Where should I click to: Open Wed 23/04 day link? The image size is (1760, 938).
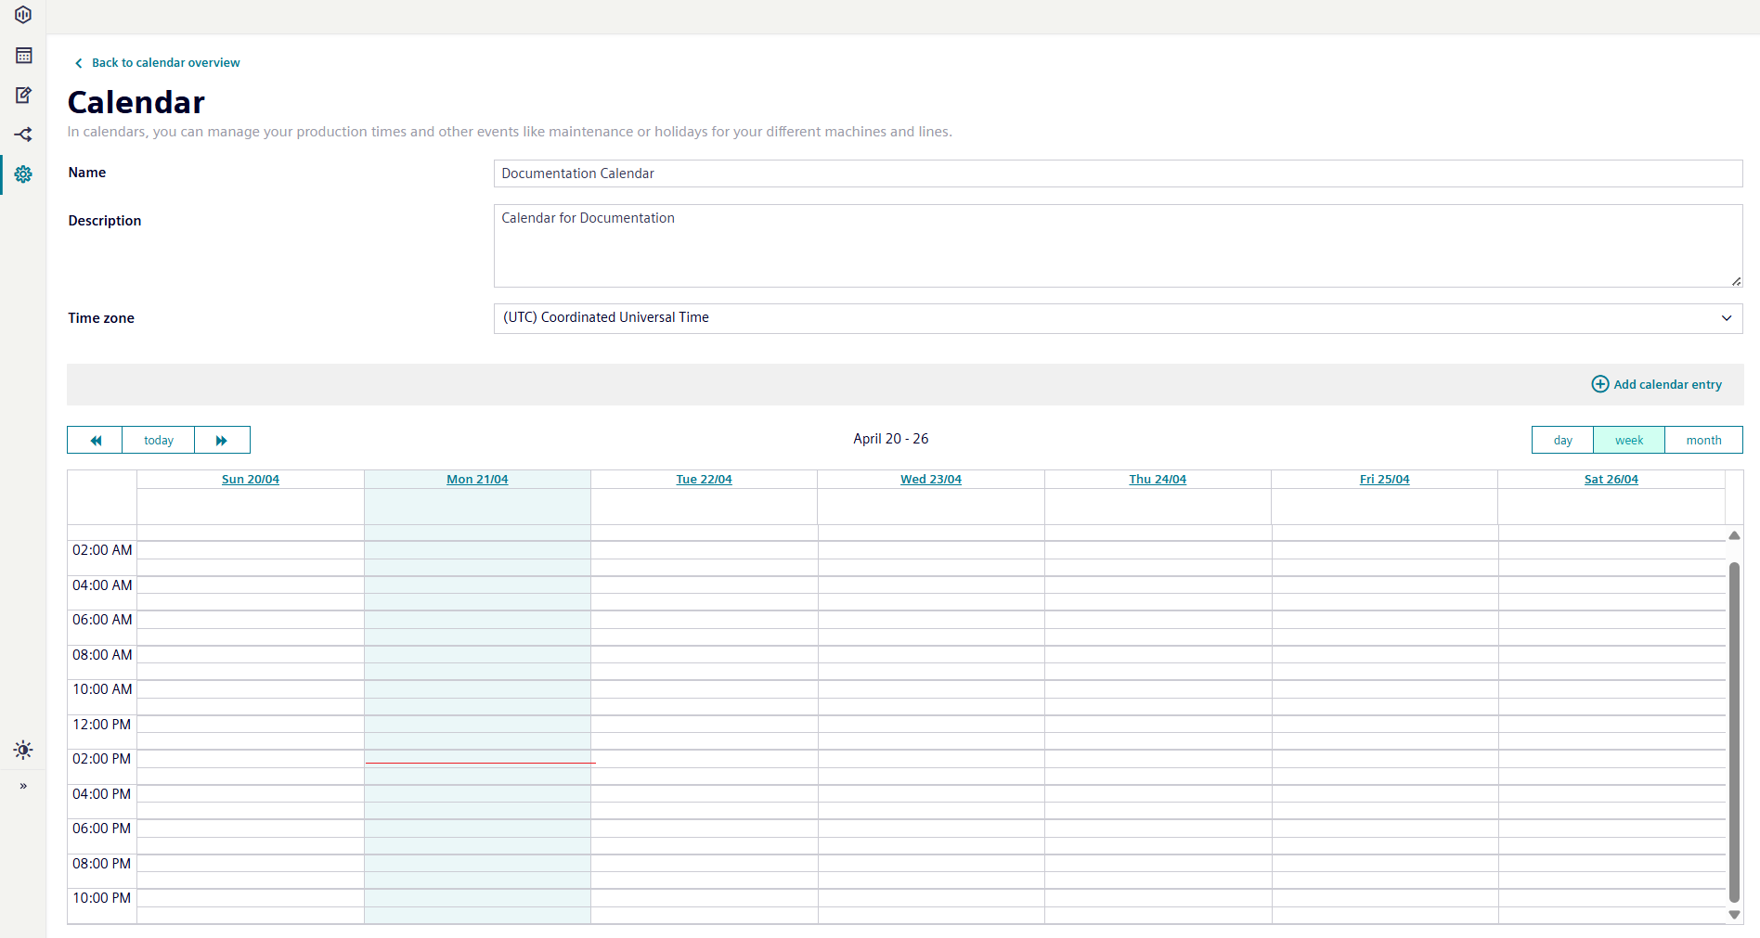(931, 480)
